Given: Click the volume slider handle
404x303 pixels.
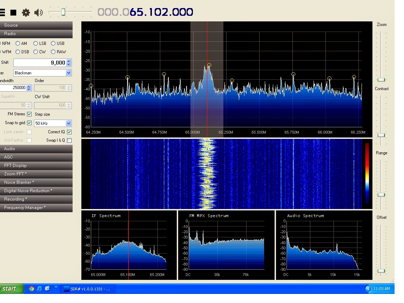Looking at the screenshot, I should pos(63,12).
